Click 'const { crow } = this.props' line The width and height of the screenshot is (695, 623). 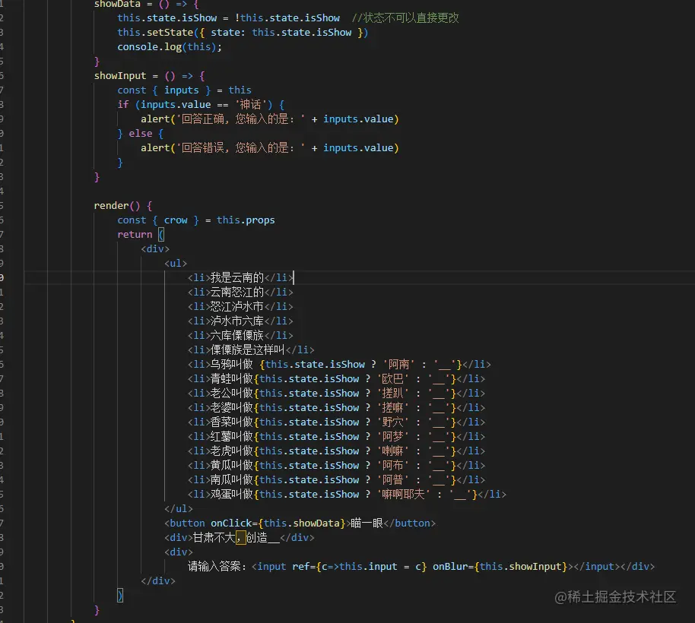coord(196,220)
